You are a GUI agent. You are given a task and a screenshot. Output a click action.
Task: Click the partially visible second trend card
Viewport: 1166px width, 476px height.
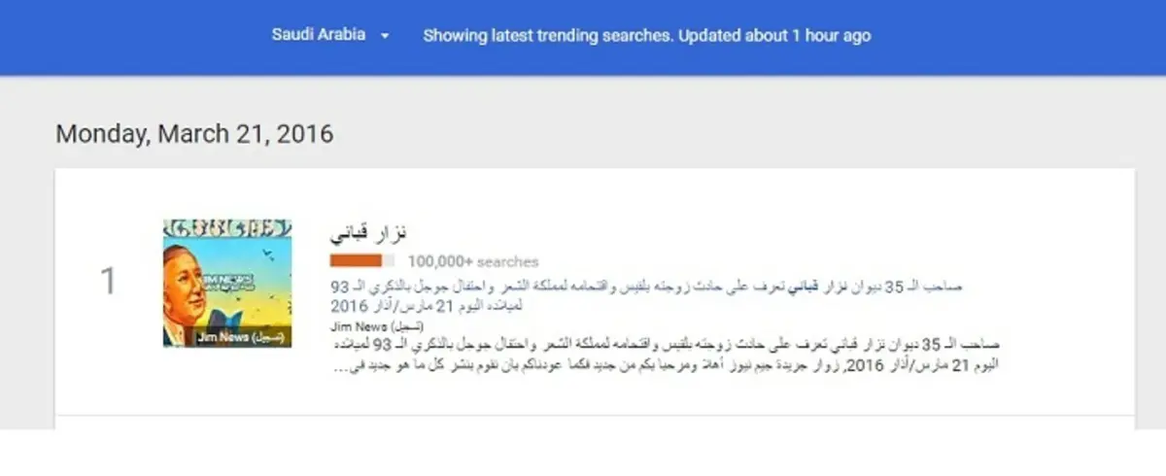pos(595,423)
